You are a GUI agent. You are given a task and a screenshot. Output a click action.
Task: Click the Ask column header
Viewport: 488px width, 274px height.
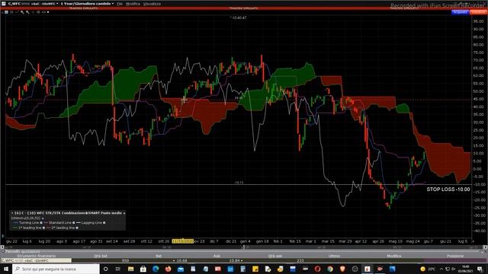(217, 256)
